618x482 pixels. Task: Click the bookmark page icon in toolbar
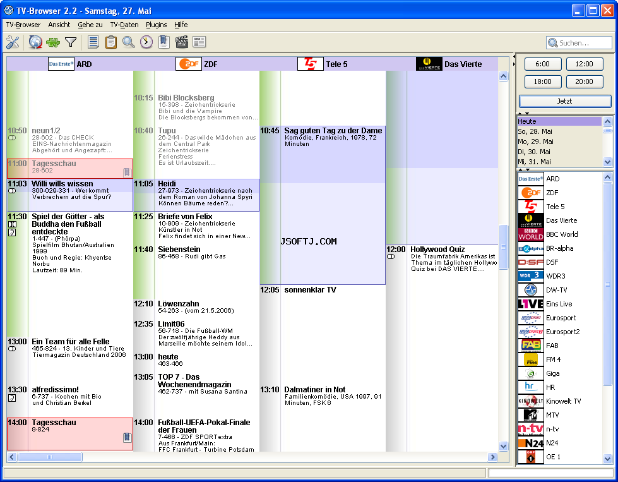pos(164,42)
